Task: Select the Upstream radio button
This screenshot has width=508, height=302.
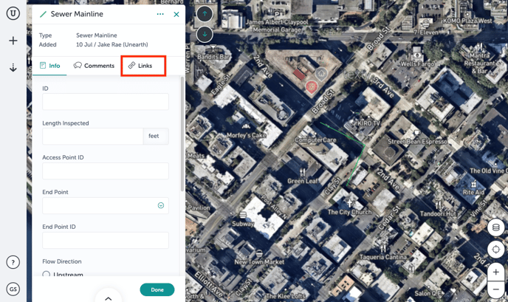Action: coord(47,275)
